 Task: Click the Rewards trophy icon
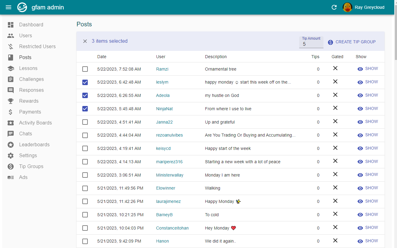(11, 101)
